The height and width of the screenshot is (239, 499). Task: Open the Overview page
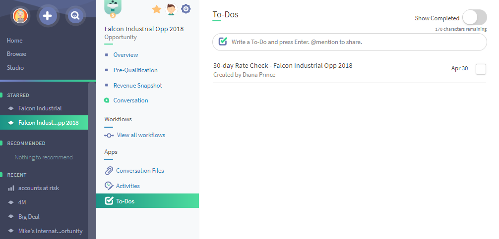tap(125, 55)
